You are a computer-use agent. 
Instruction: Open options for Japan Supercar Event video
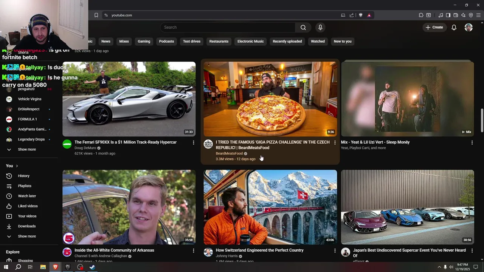coord(472,250)
